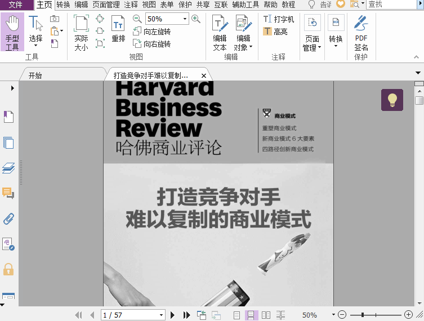Image resolution: width=424 pixels, height=321 pixels.
Task: Click the plus zoom in button in status bar
Action: pos(408,314)
